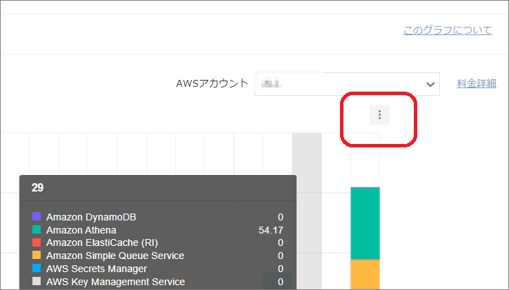Click the red Amazon ElastiCache legend swatch
The width and height of the screenshot is (509, 290).
coord(37,242)
